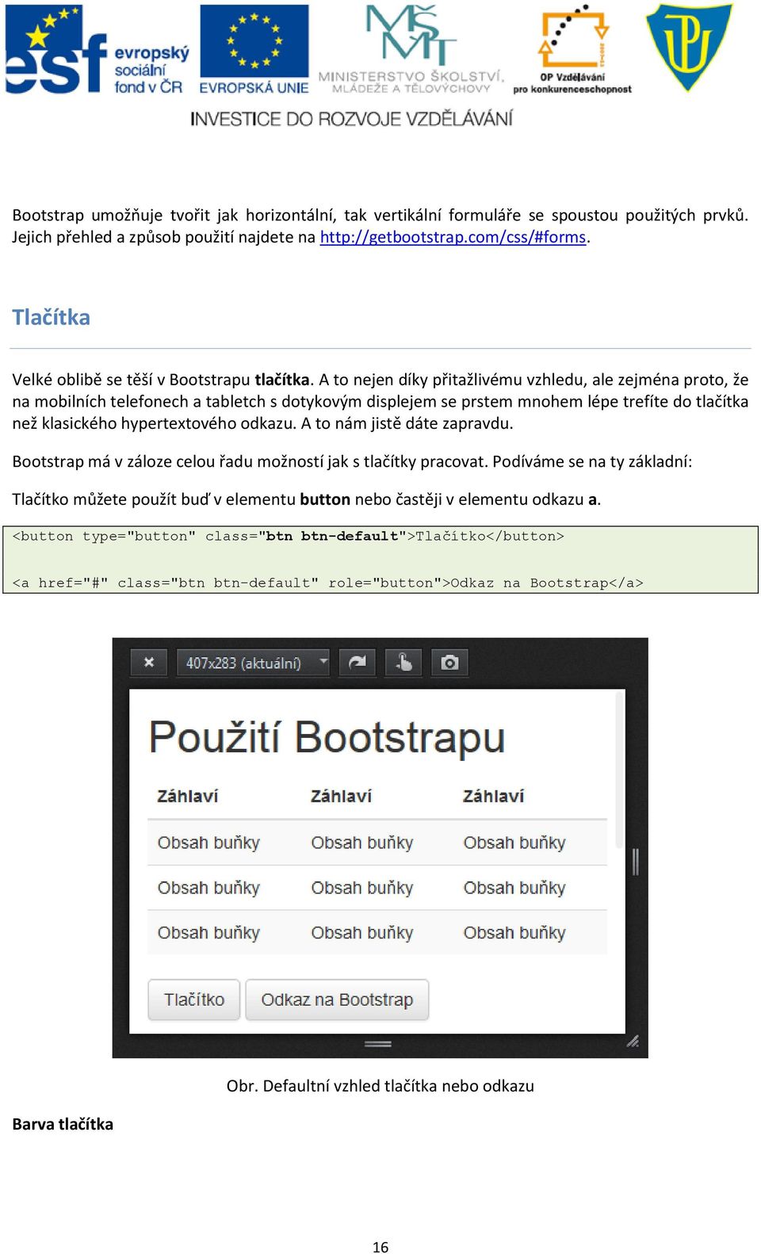Click first-row first-column Obsah buňky cell
This screenshot has height=1254, width=761.
pos(208,843)
